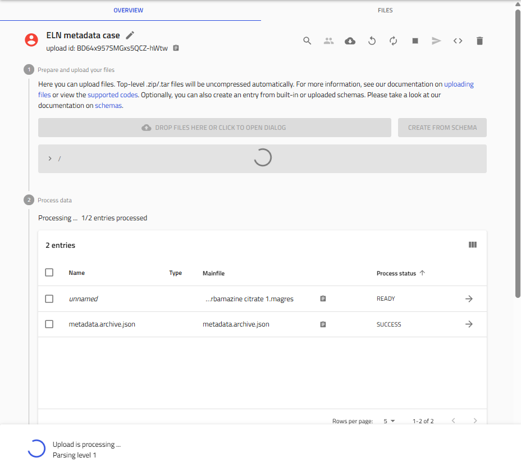Click the Type column header
This screenshot has width=521, height=471.
tap(175, 273)
